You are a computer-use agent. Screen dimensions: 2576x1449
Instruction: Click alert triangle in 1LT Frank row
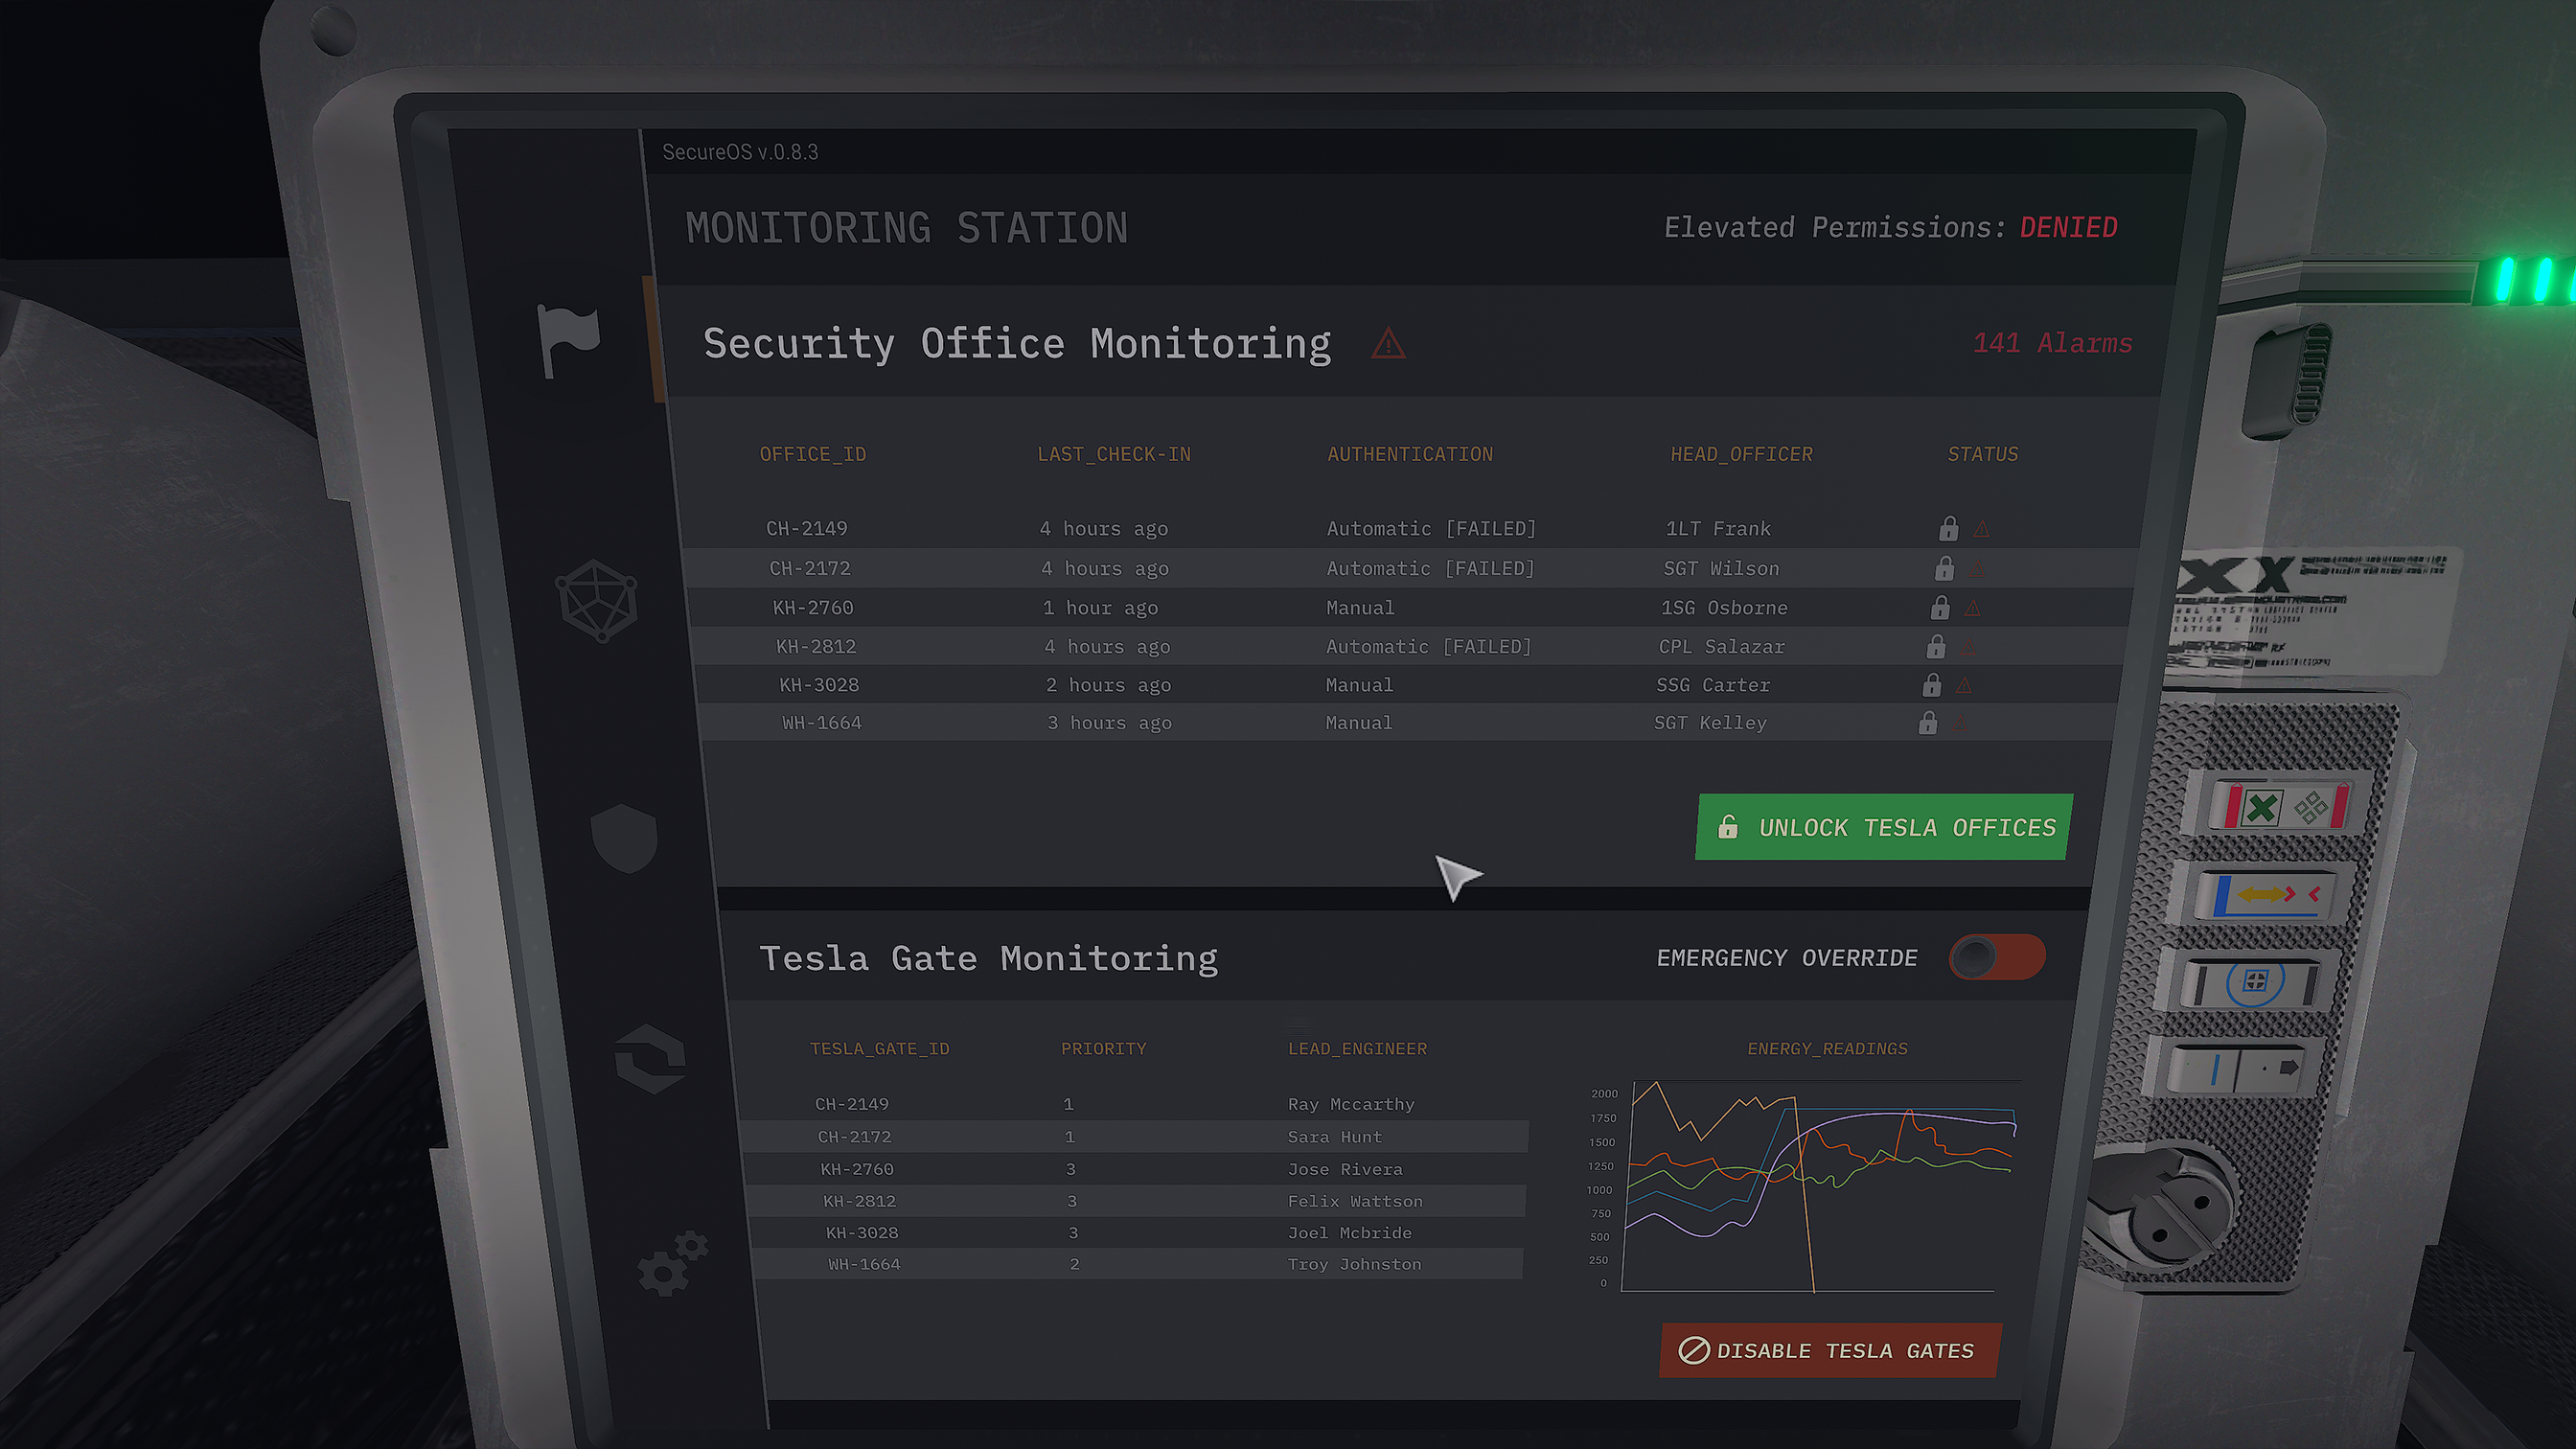[1981, 529]
